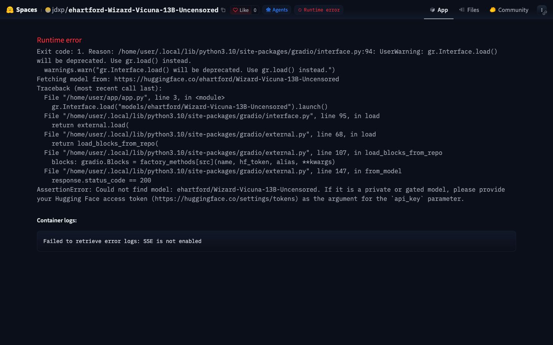This screenshot has height=345, width=553.
Task: Switch to the App tab
Action: coord(439,10)
